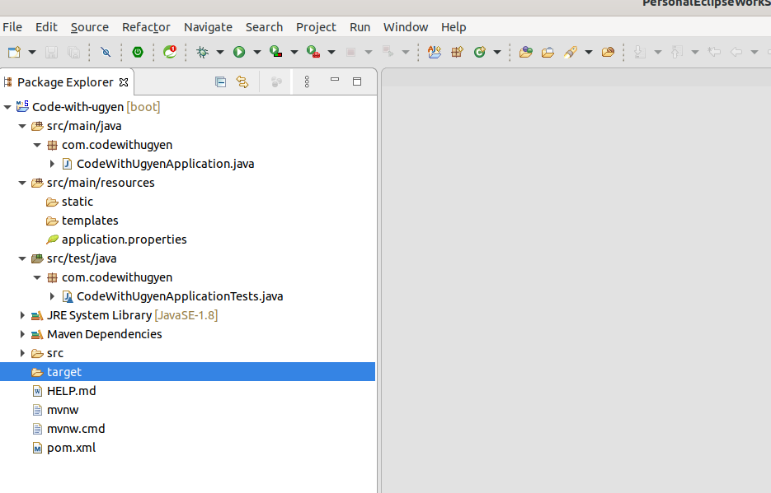The width and height of the screenshot is (771, 493).
Task: Open the New wizard toolbar icon
Action: (15, 52)
